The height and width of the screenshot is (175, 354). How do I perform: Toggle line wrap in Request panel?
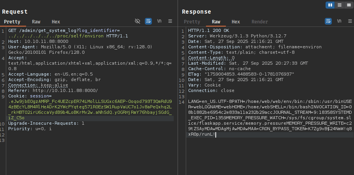pos(148,21)
